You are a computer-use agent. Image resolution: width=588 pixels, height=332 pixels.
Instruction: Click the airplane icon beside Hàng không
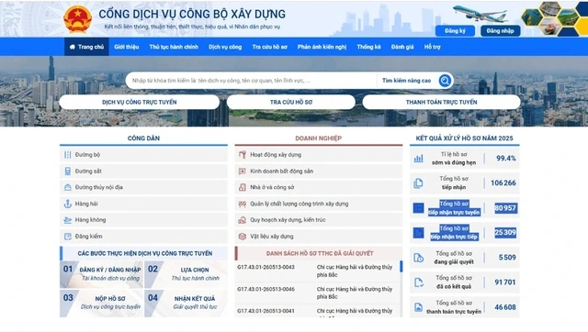67,220
